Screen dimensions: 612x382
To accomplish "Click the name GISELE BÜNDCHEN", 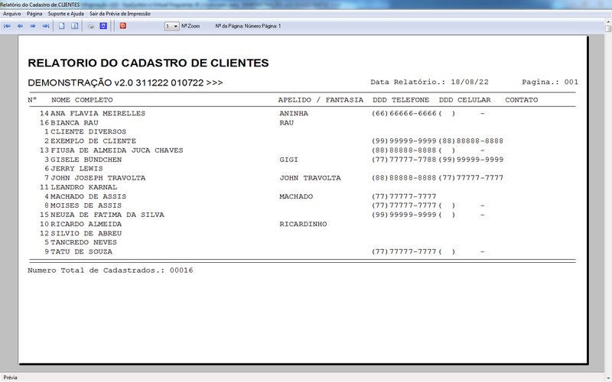I will coord(86,160).
